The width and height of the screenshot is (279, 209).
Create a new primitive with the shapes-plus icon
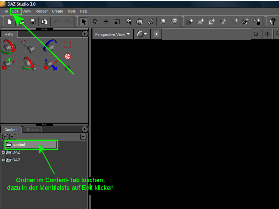[257, 22]
